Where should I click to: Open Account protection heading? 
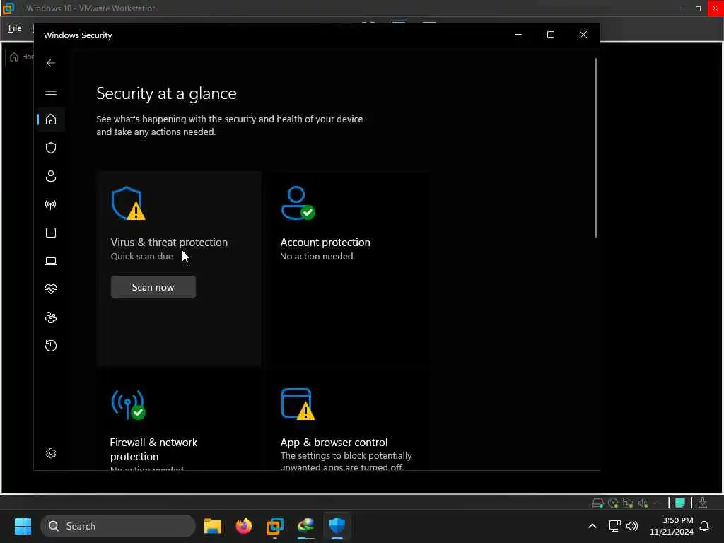click(325, 243)
